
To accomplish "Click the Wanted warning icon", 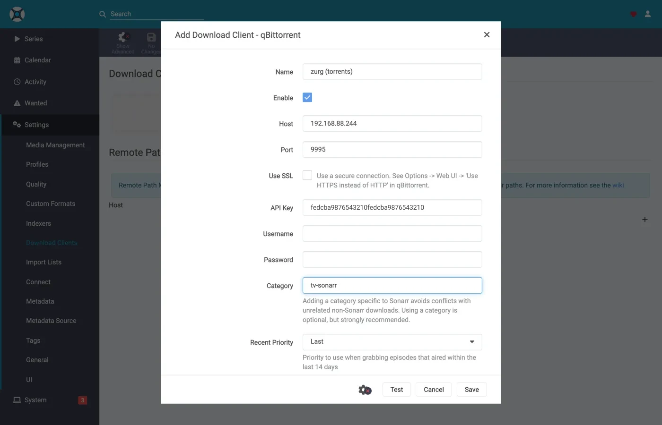I will tap(17, 103).
